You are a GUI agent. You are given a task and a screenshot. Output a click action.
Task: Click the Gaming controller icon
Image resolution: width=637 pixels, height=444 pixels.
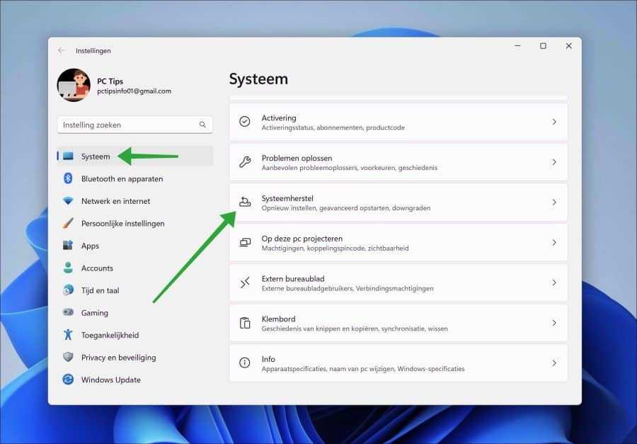[68, 312]
